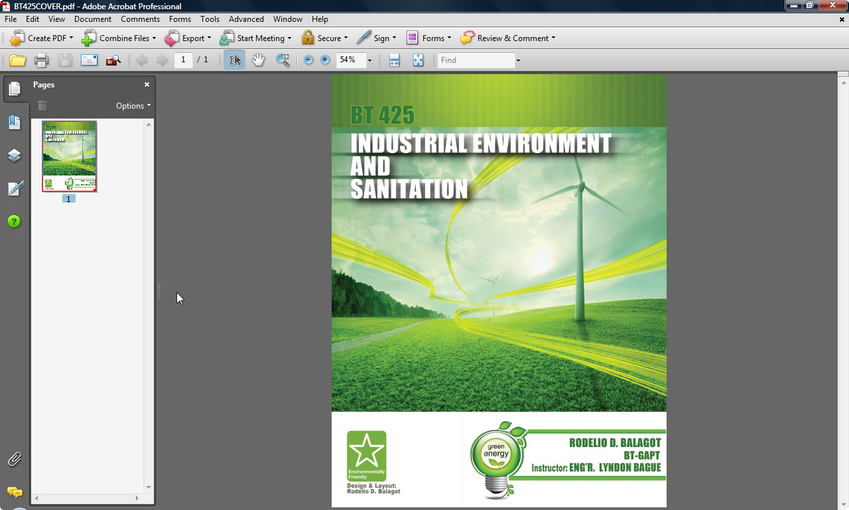Open the Document menu
This screenshot has height=510, width=849.
coord(93,19)
